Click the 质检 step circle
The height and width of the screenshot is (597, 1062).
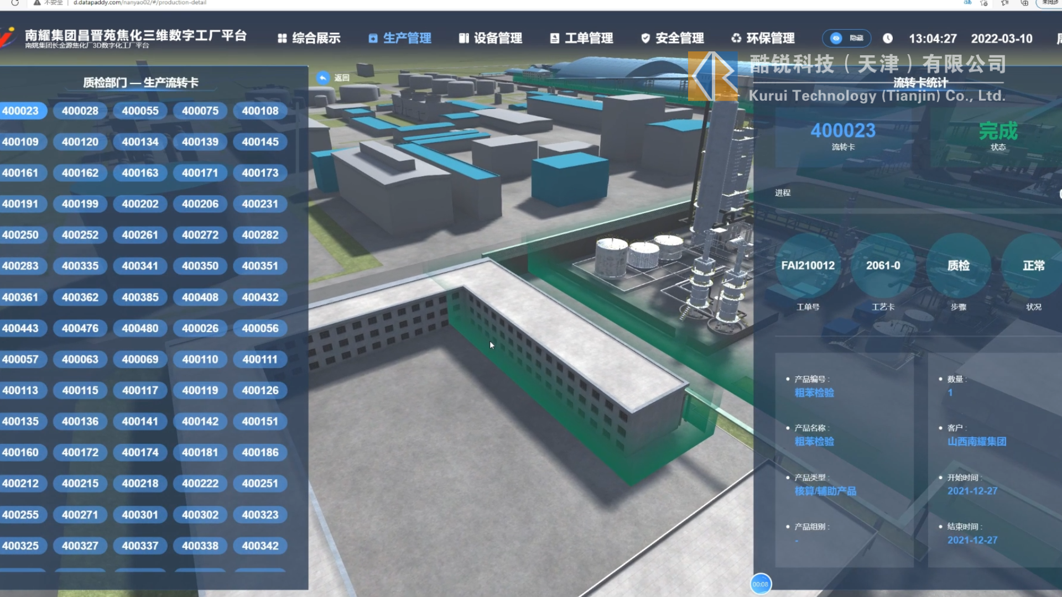958,266
